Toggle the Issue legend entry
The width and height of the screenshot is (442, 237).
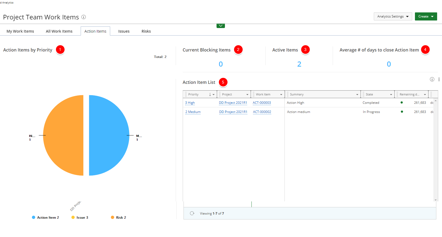point(80,217)
